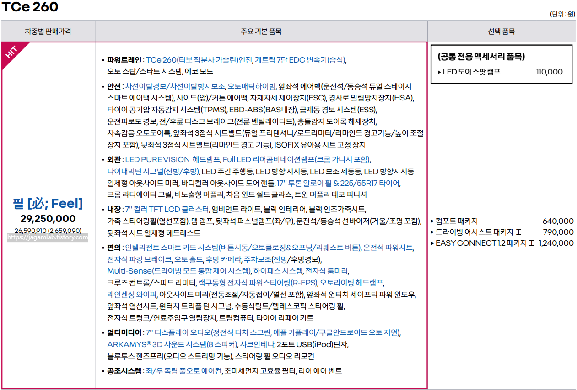The image size is (577, 390).
Task: Click 'LED PURE VISION 헤드램프' text
Action: (172, 159)
